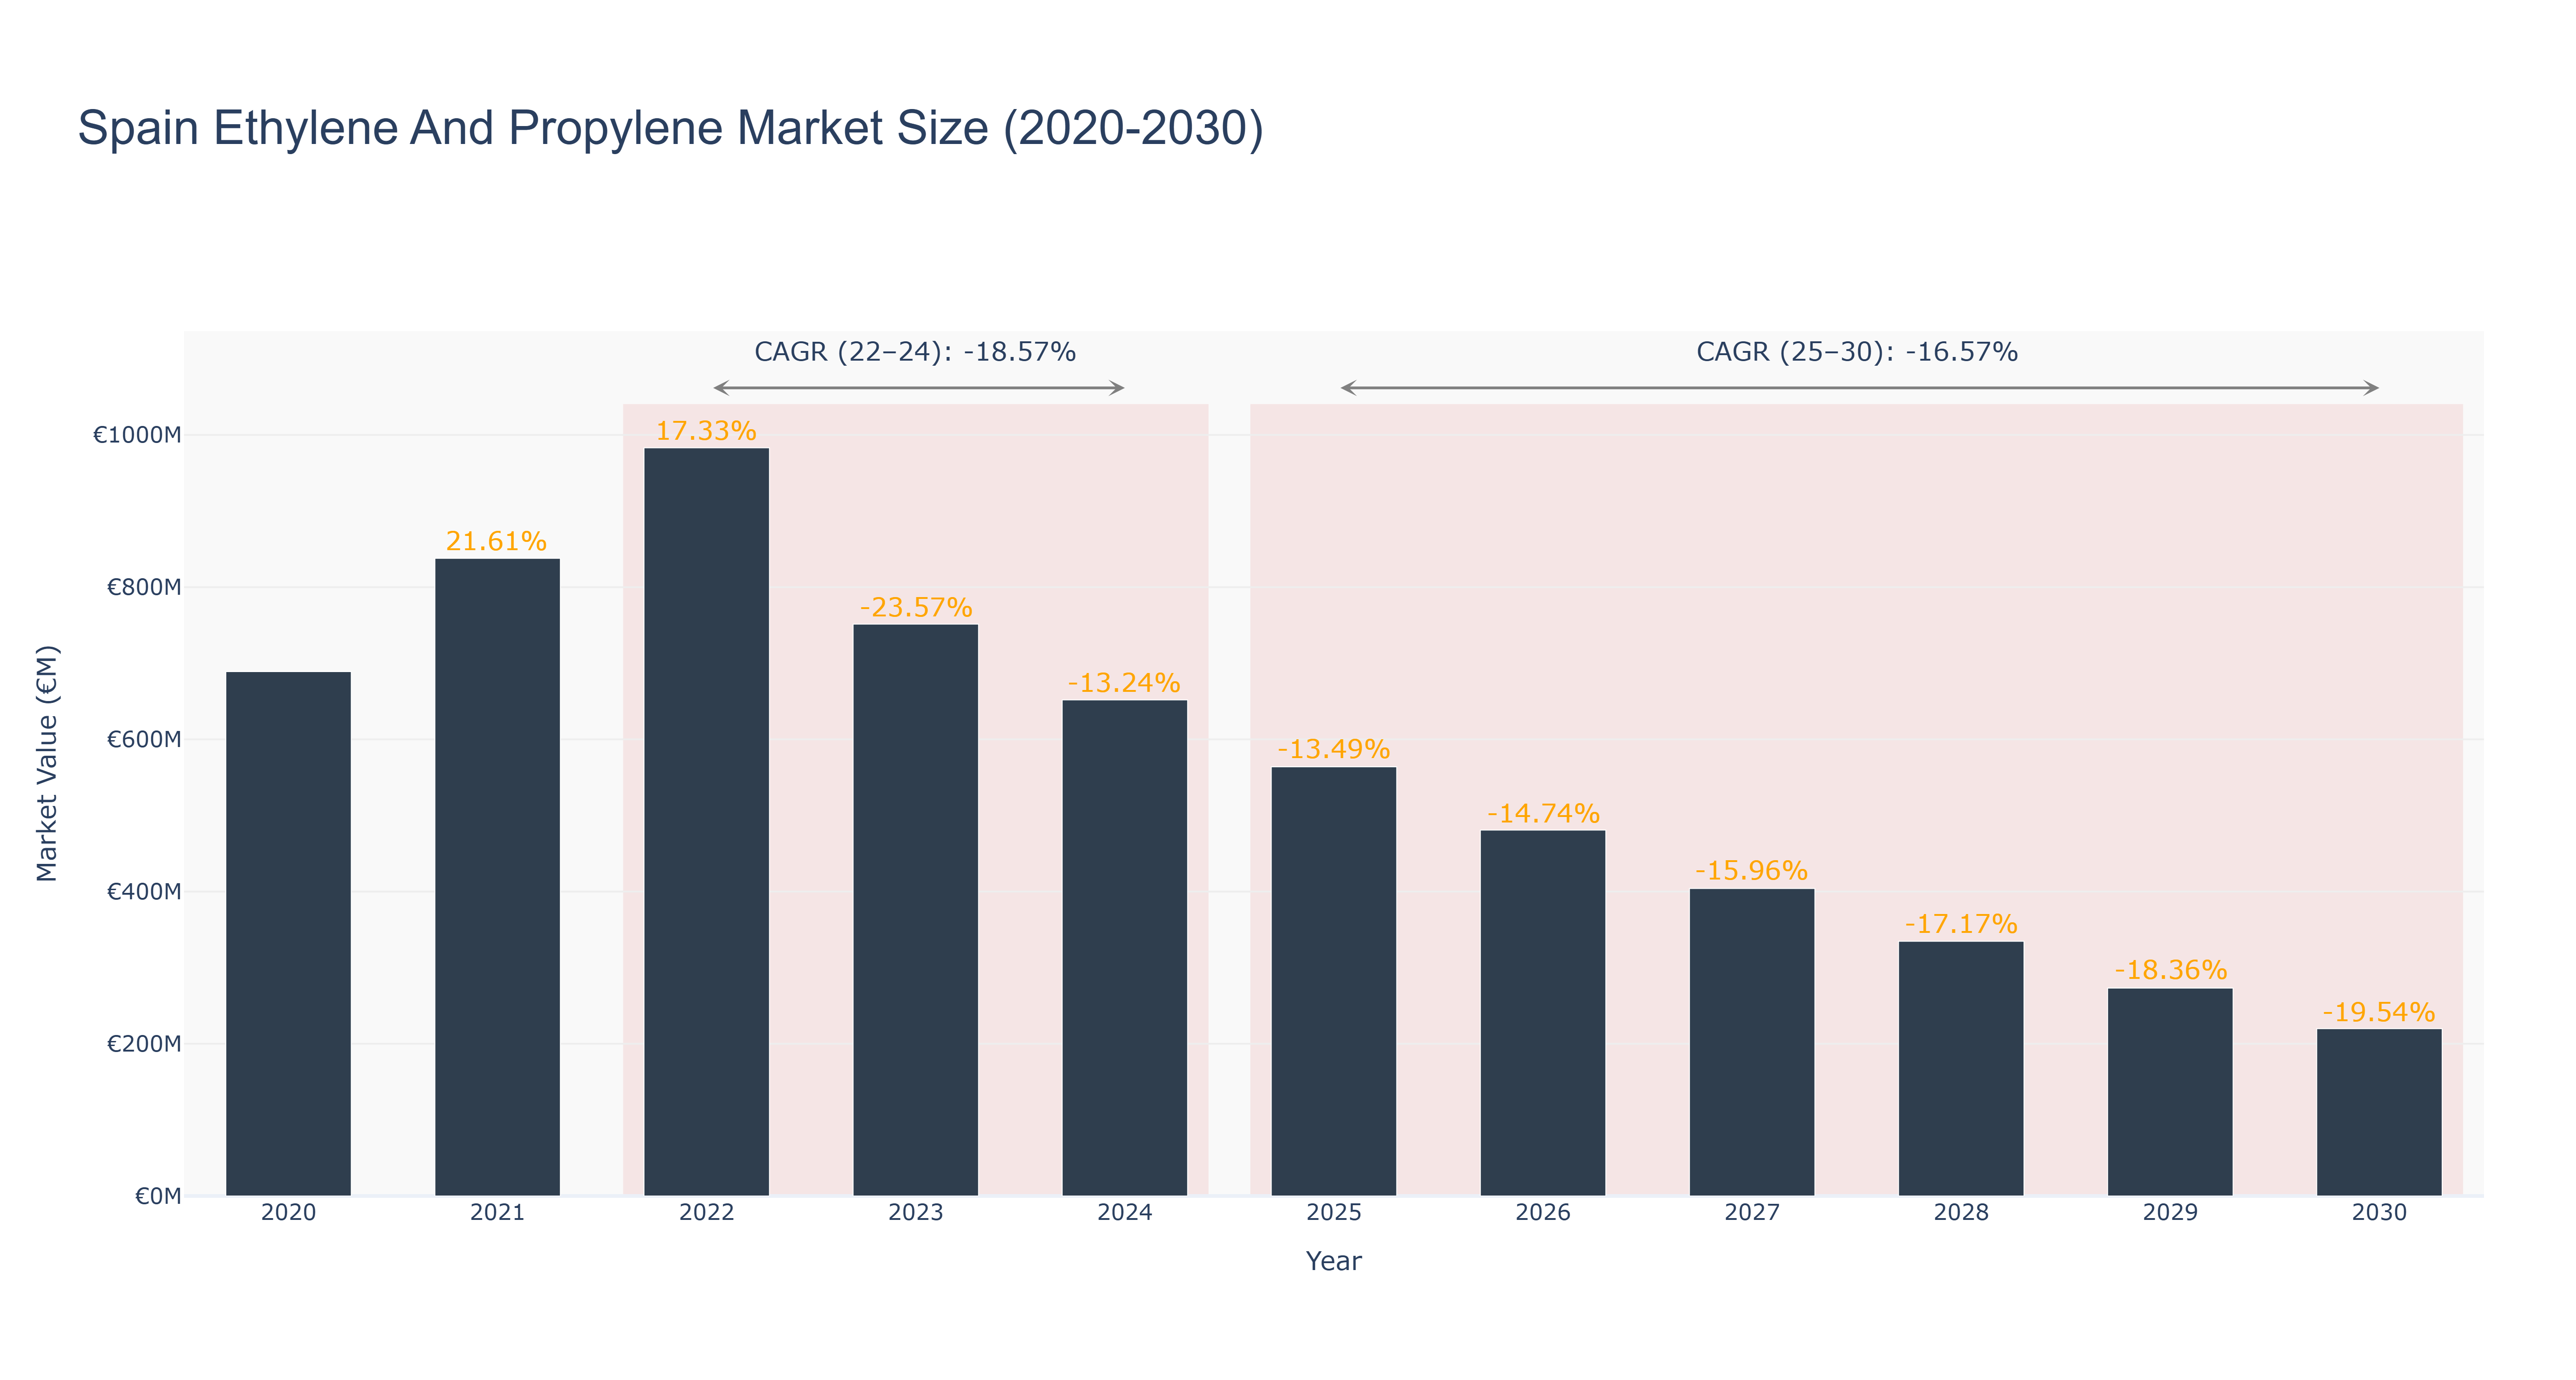2576x1380 pixels.
Task: Click the -13.24% label
Action: pyautogui.click(x=1124, y=683)
